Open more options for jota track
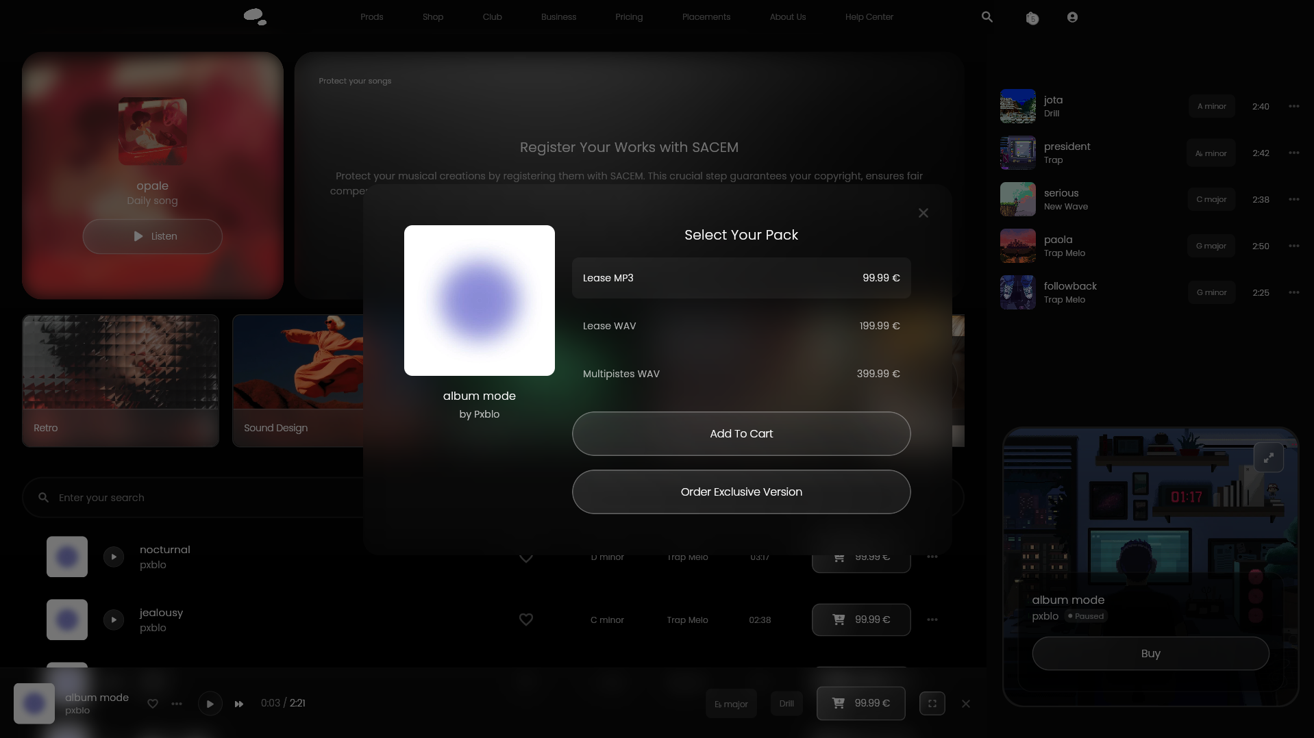Screen dimensions: 1314x738 [x=1293, y=106]
